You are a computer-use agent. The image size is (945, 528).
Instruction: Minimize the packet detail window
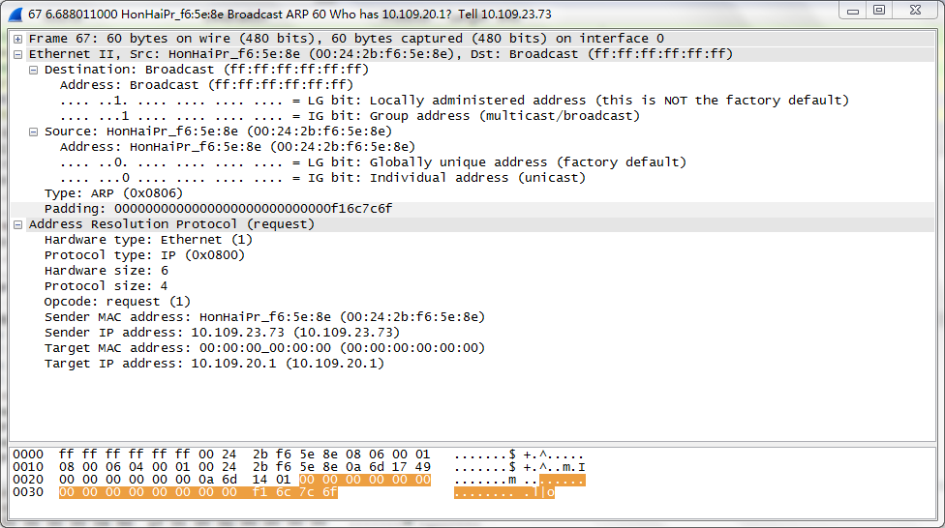click(854, 11)
